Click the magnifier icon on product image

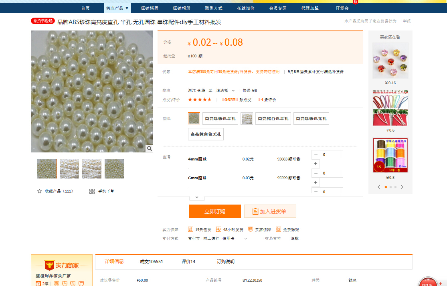149,148
